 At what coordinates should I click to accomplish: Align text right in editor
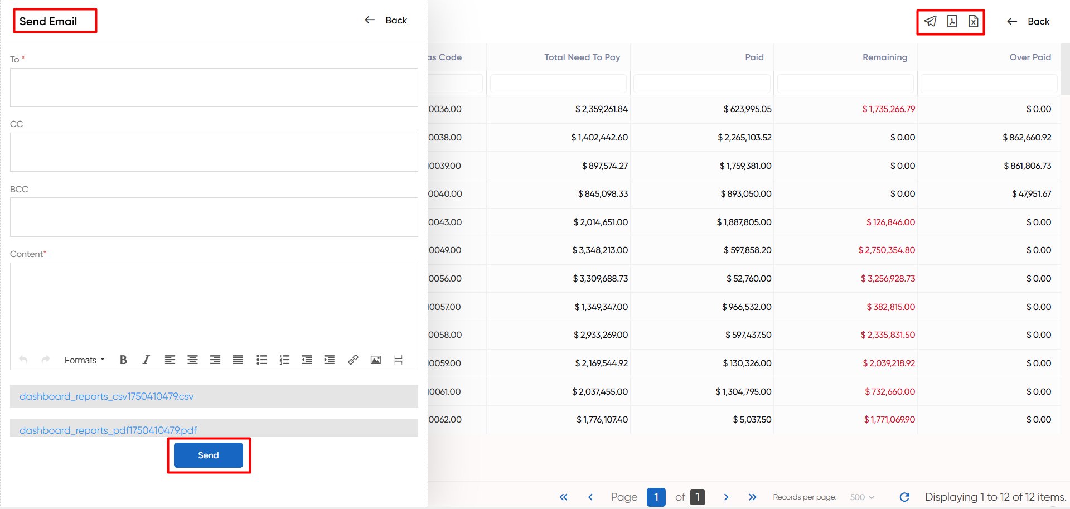pyautogui.click(x=215, y=360)
